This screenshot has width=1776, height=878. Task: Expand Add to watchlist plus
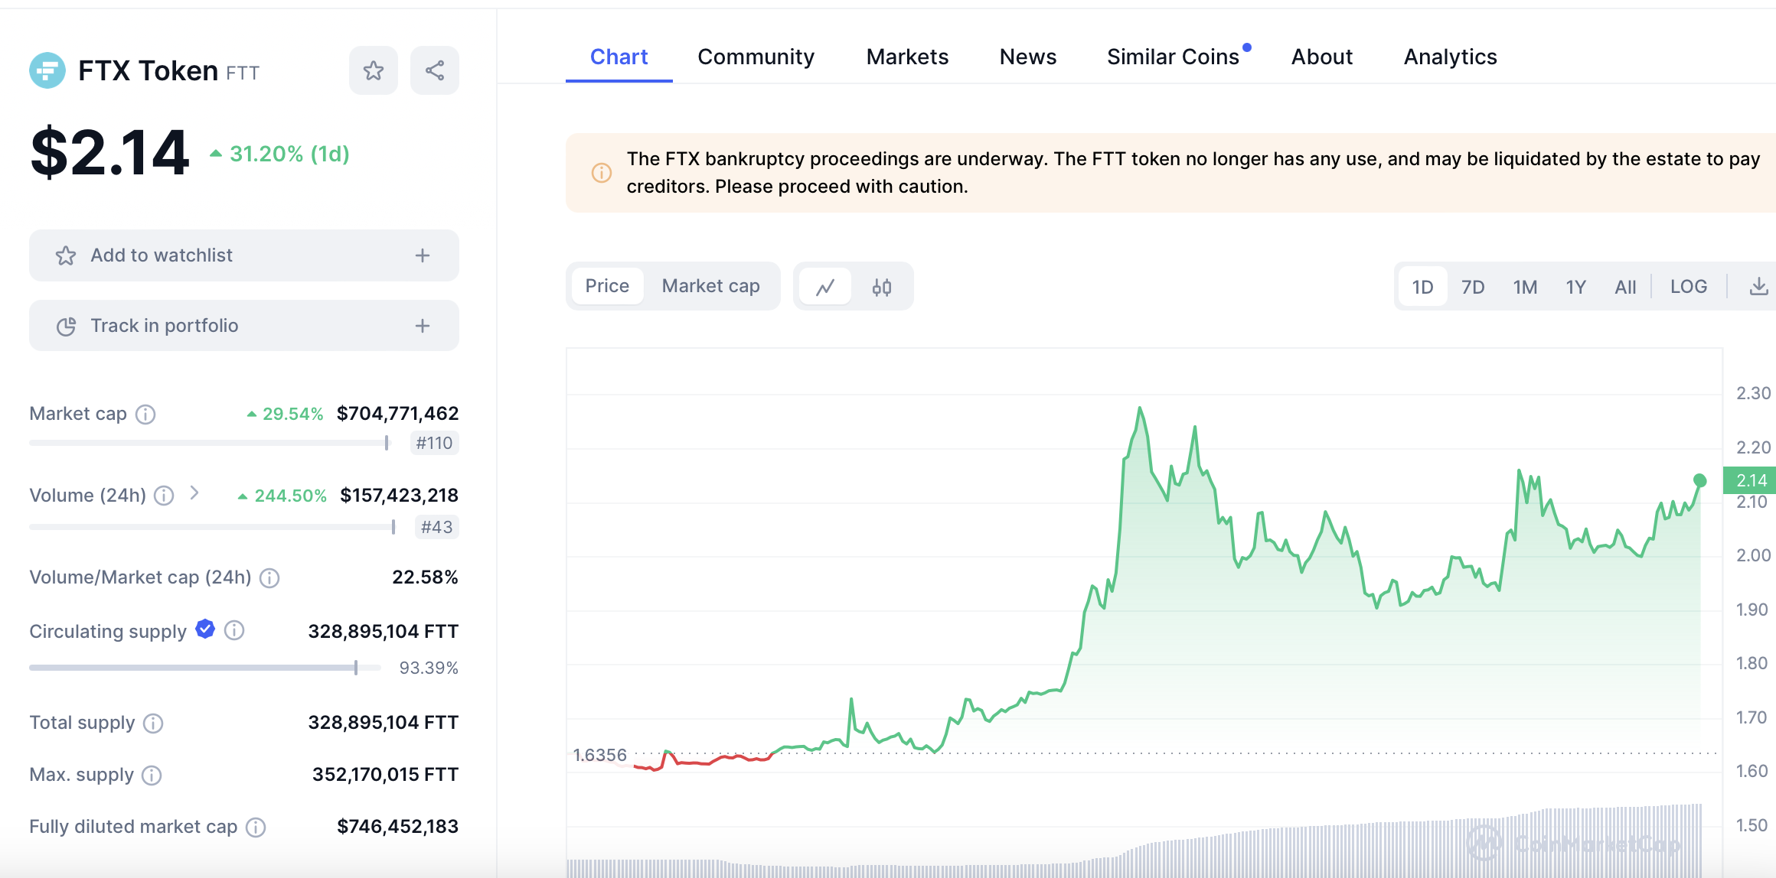click(x=423, y=255)
